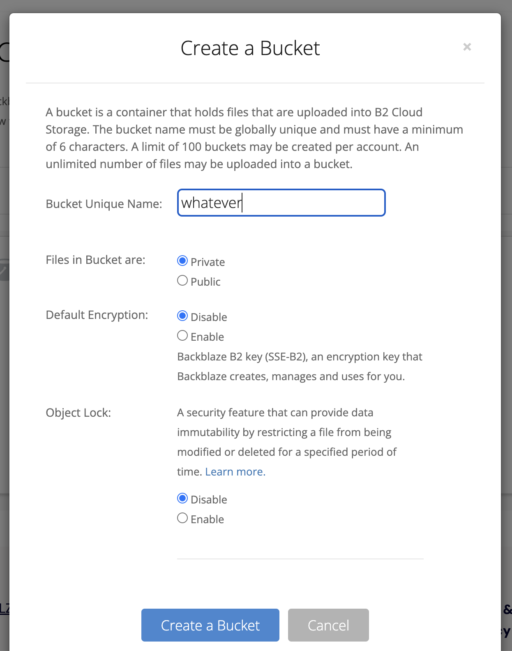
Task: Click the Object Lock security feature description
Action: click(x=286, y=442)
